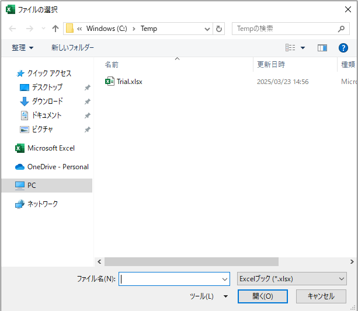The height and width of the screenshot is (311, 358).
Task: Expand the file type Excelブック dropdown
Action: pyautogui.click(x=293, y=279)
